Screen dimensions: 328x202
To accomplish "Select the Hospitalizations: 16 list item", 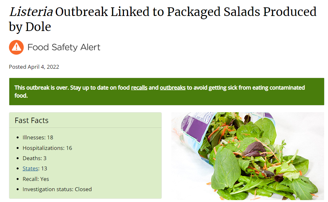I will [x=47, y=148].
